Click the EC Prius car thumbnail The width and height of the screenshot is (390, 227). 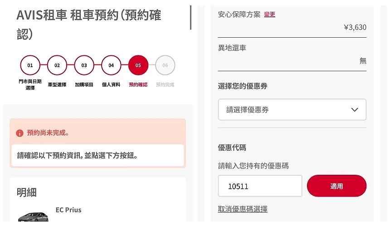pyautogui.click(x=33, y=217)
